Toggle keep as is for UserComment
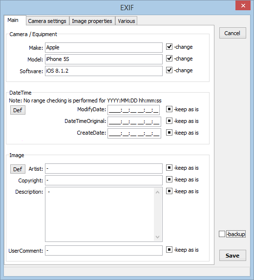This screenshot has width=254, height=280. (x=169, y=250)
